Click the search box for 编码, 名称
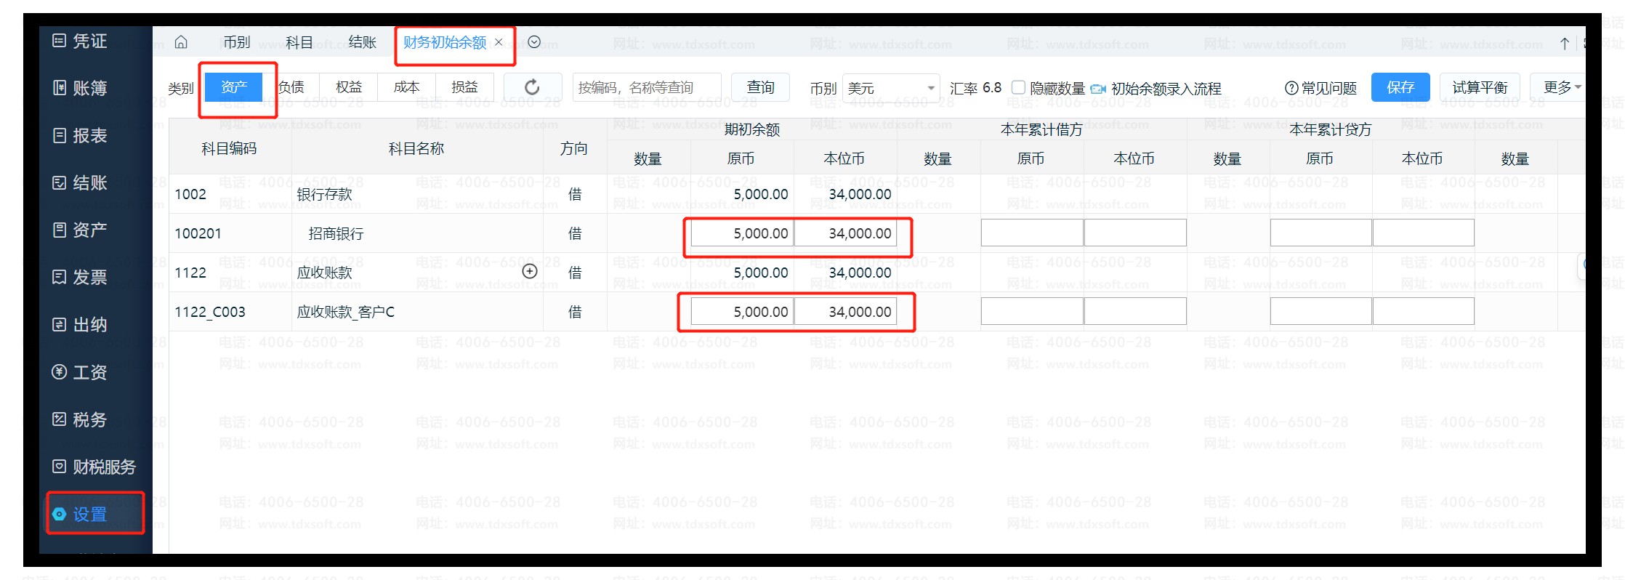The height and width of the screenshot is (580, 1625). [x=646, y=88]
